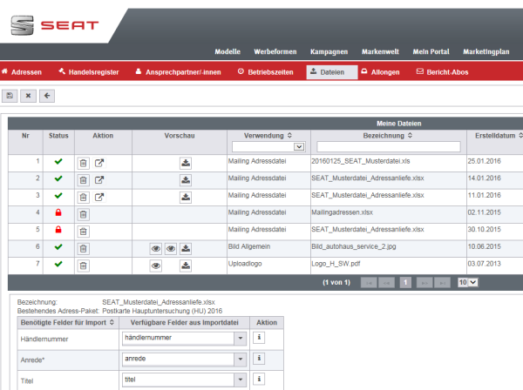
Task: Download Bild_autohaus_service_2.jpg file
Action: [186, 248]
